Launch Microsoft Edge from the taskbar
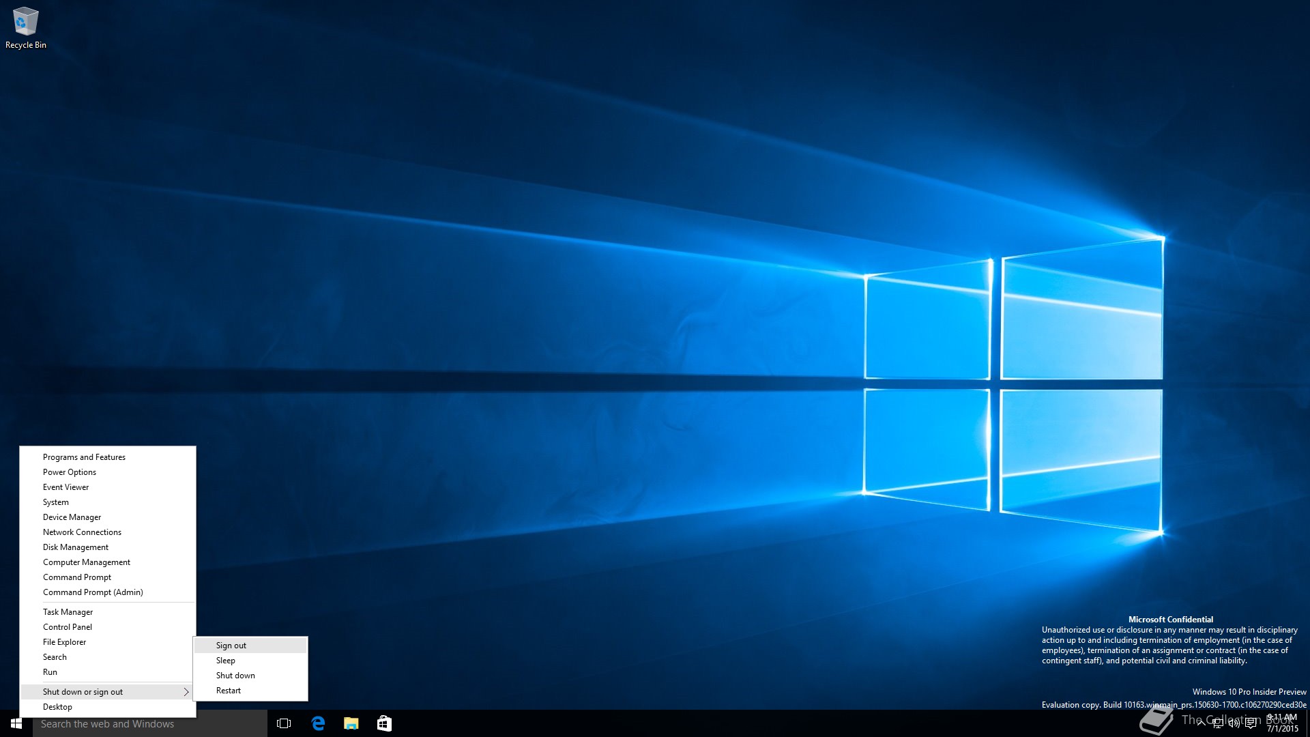1310x737 pixels. click(x=318, y=723)
